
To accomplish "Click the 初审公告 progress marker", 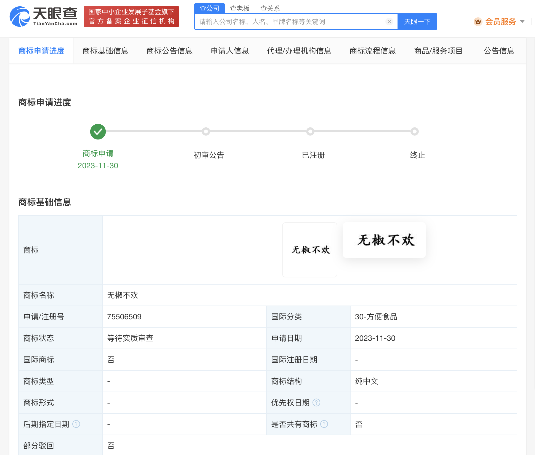I will click(206, 132).
